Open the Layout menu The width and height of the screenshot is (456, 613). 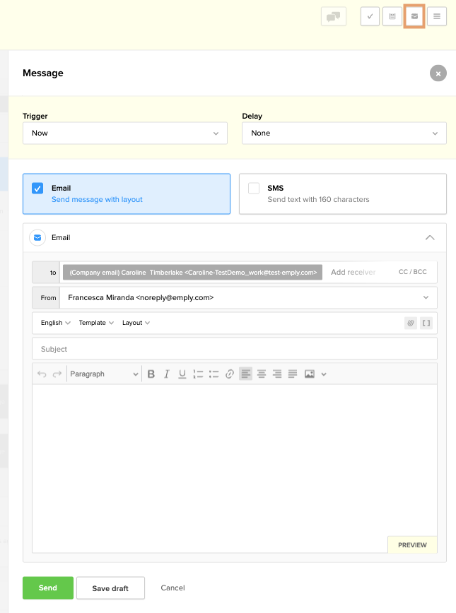pyautogui.click(x=136, y=323)
